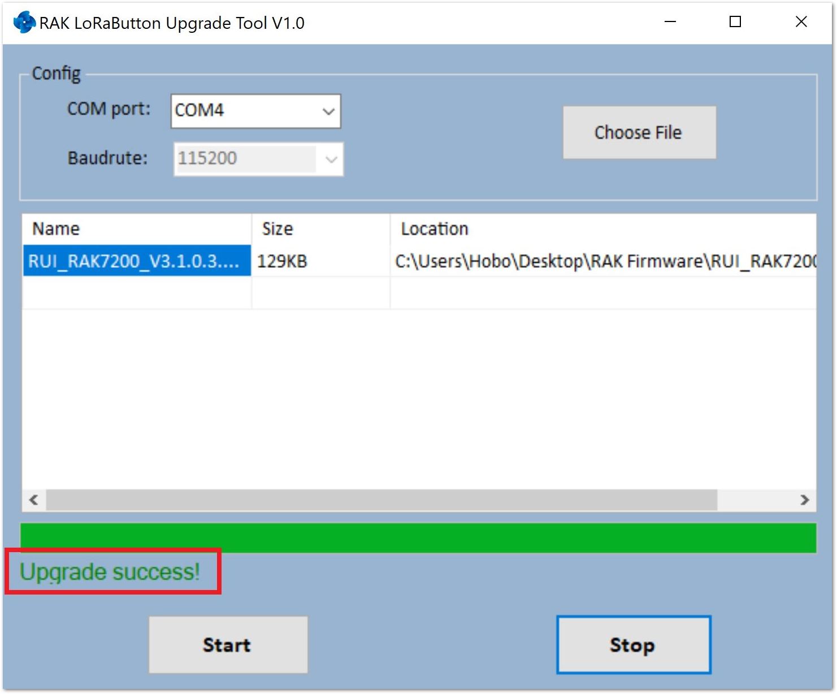Click the RAK app logo icon
The width and height of the screenshot is (837, 694).
pos(24,23)
